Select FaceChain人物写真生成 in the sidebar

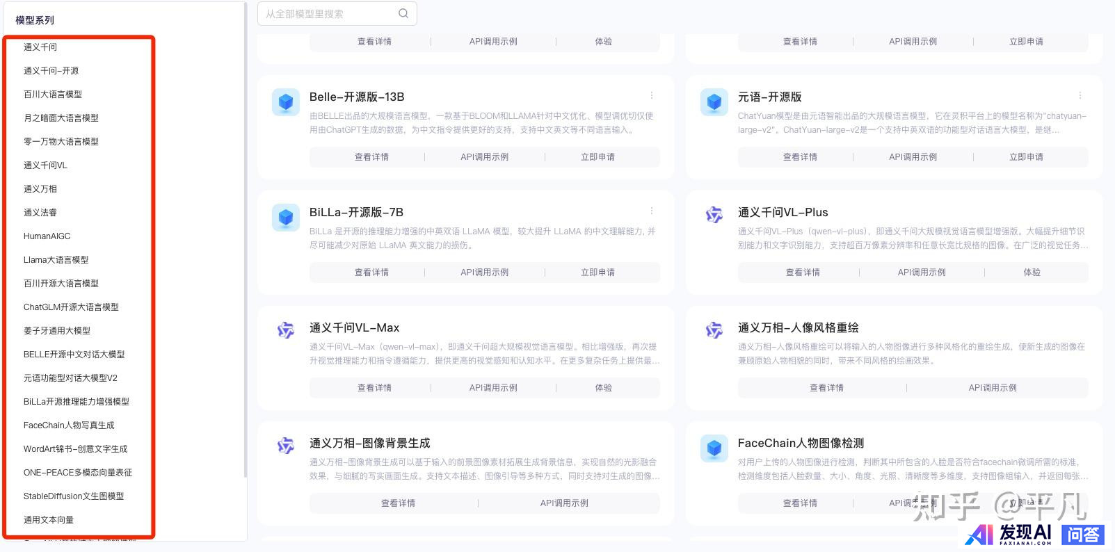(x=69, y=425)
